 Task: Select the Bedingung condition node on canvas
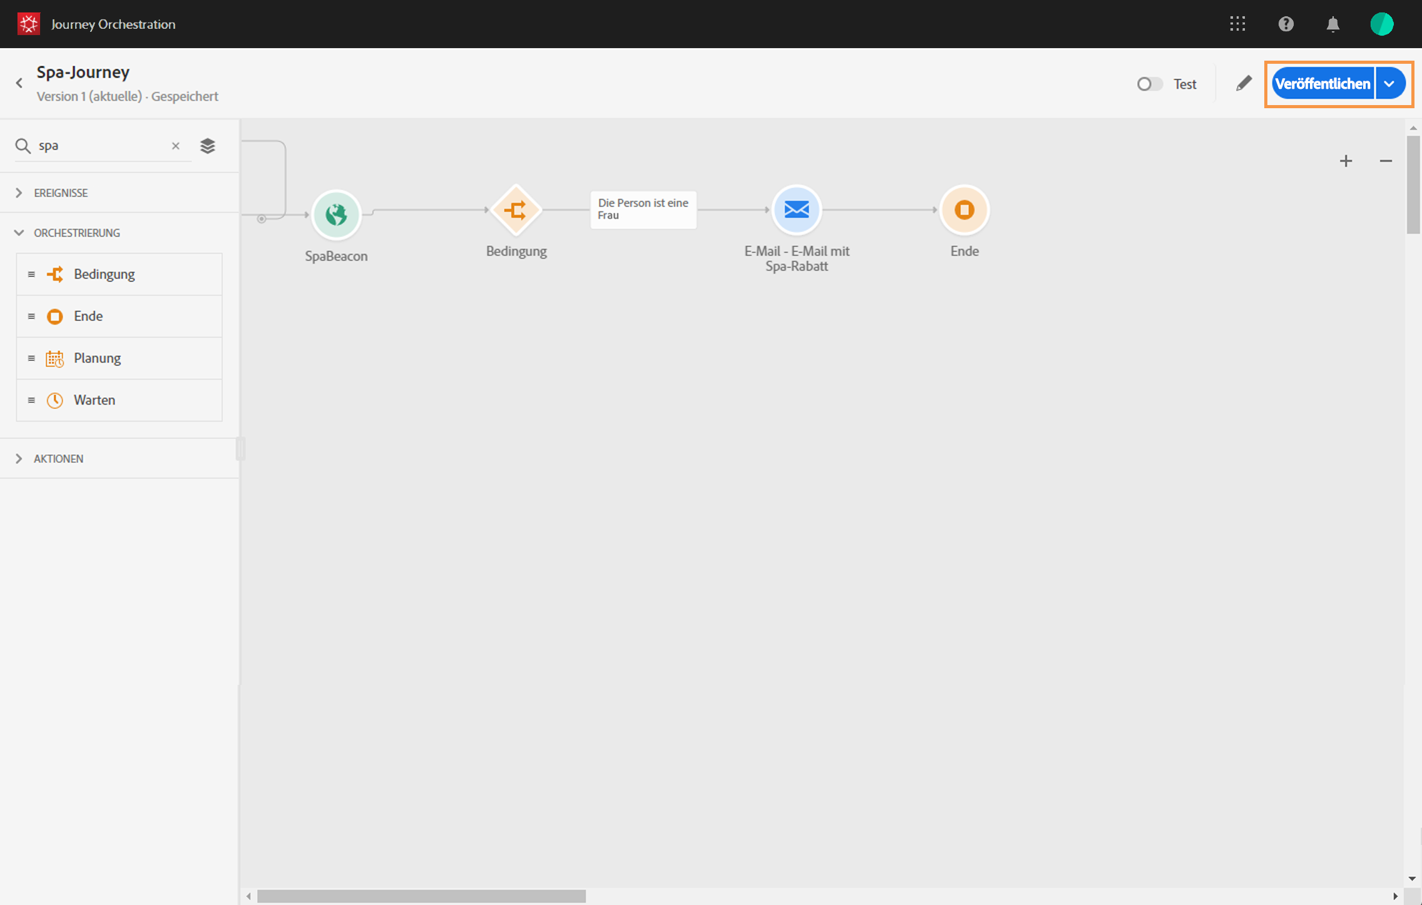(516, 210)
